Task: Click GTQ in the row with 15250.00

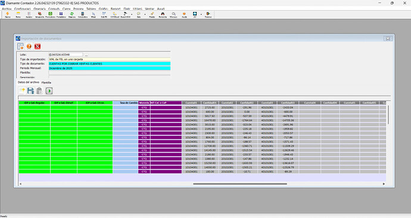Action: [x=144, y=163]
